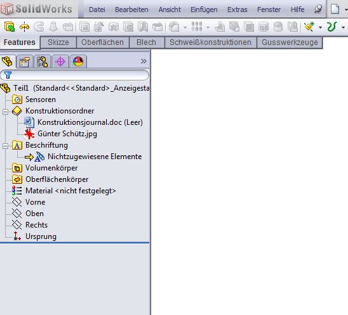The height and width of the screenshot is (315, 348).
Task: Open the Ansicht menu
Action: tap(170, 10)
